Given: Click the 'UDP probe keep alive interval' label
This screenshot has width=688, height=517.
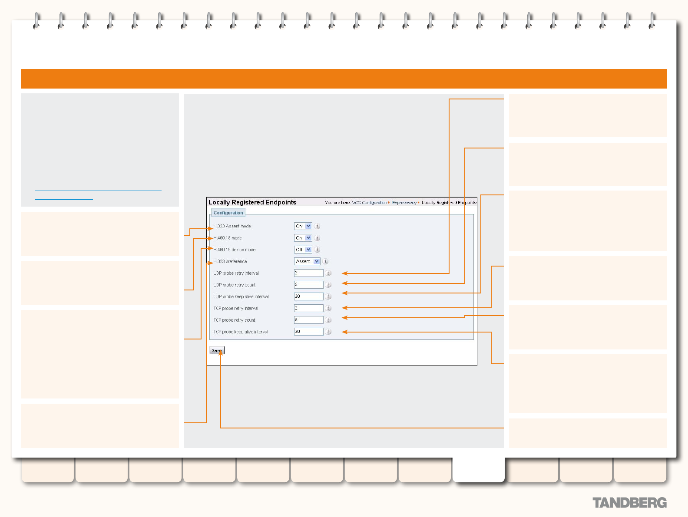Looking at the screenshot, I should [x=241, y=296].
